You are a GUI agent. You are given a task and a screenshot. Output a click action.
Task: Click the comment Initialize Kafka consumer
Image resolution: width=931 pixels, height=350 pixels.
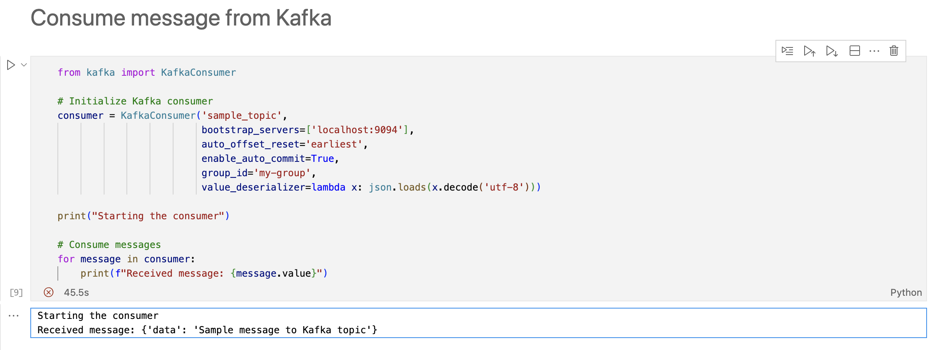(x=135, y=101)
